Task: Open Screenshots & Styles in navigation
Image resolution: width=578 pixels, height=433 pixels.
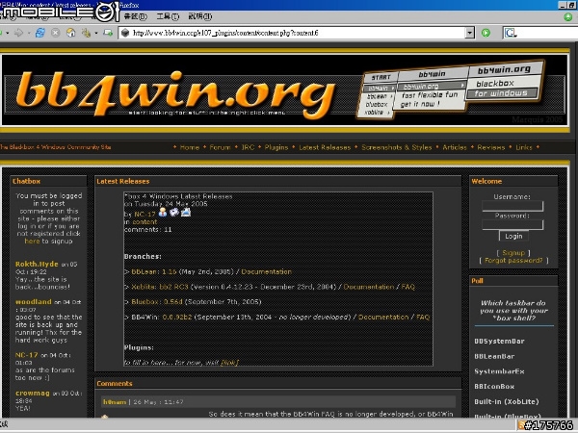Action: (396, 147)
